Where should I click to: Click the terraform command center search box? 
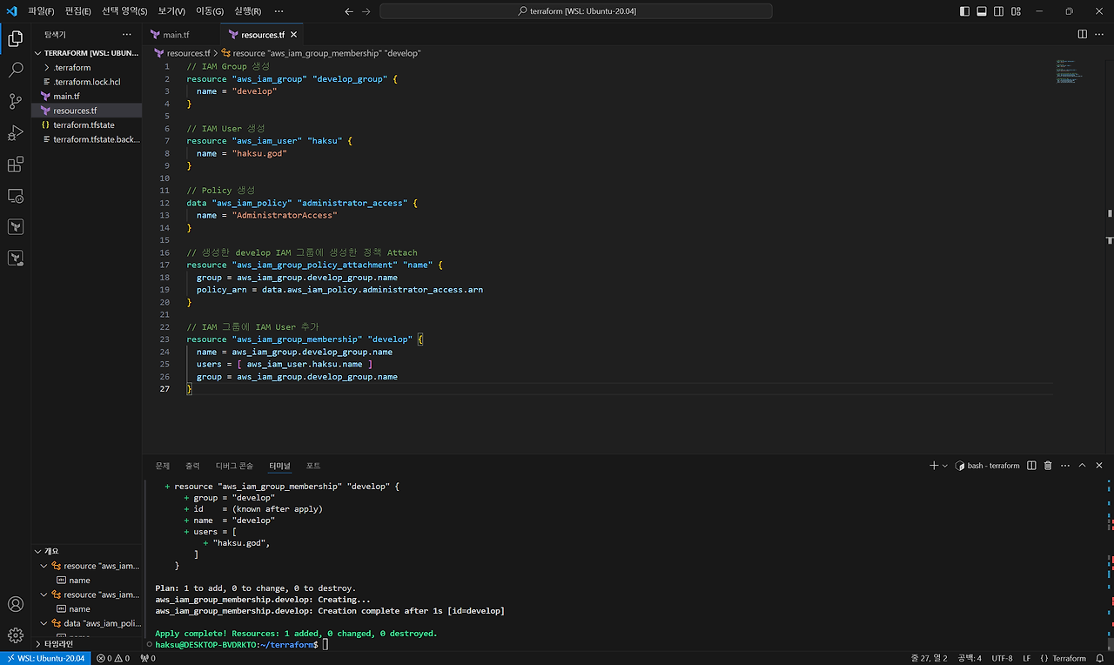click(576, 11)
